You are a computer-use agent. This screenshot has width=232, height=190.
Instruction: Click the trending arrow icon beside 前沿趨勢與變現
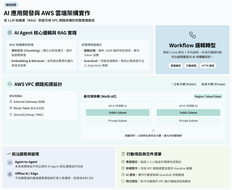(8, 154)
